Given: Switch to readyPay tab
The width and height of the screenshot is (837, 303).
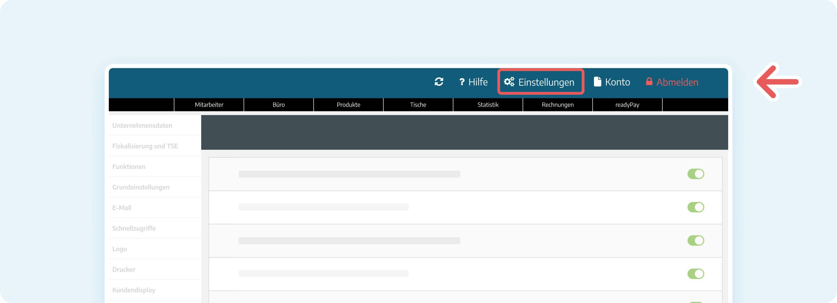Looking at the screenshot, I should [627, 105].
